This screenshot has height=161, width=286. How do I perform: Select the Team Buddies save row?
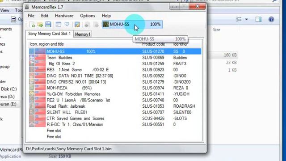pos(115,58)
